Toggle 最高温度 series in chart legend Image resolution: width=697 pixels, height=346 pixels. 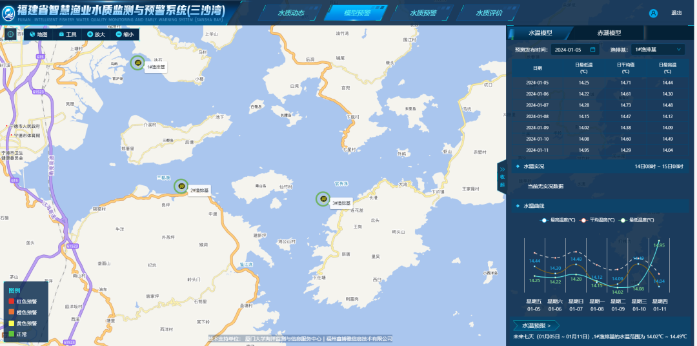[x=545, y=220]
